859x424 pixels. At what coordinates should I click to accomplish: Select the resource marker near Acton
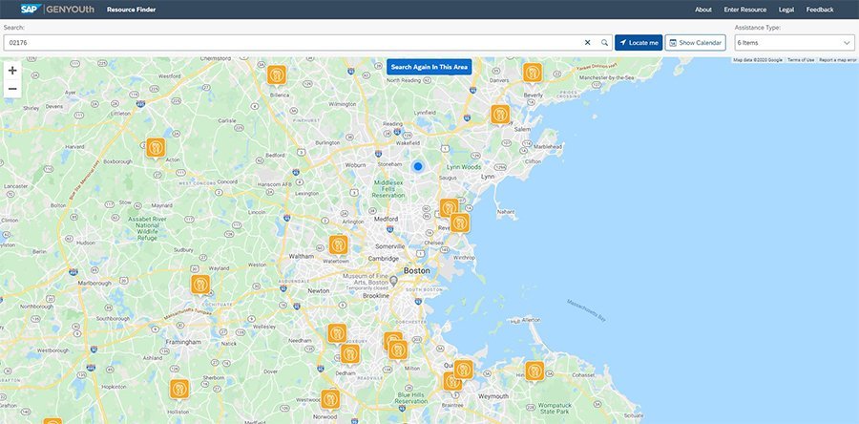tap(156, 147)
